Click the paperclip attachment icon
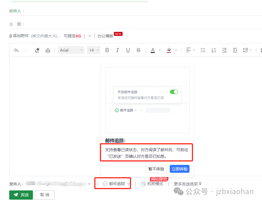The height and width of the screenshot is (202, 262). (x=11, y=36)
